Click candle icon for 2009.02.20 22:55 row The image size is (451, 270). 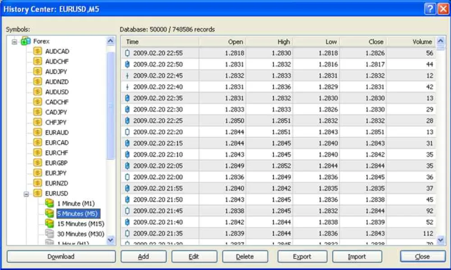127,53
